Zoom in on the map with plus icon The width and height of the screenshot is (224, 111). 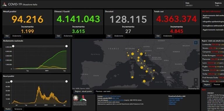coord(196,80)
